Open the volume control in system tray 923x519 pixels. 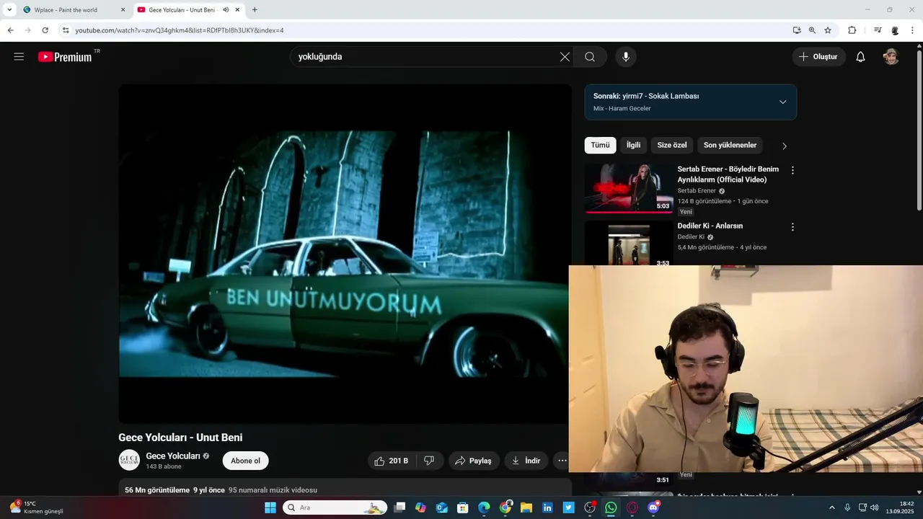click(x=875, y=507)
